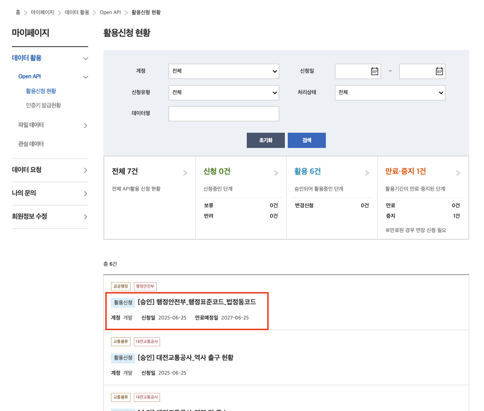The image size is (484, 411).
Task: Open the 신청유형 dropdown
Action: click(x=224, y=92)
